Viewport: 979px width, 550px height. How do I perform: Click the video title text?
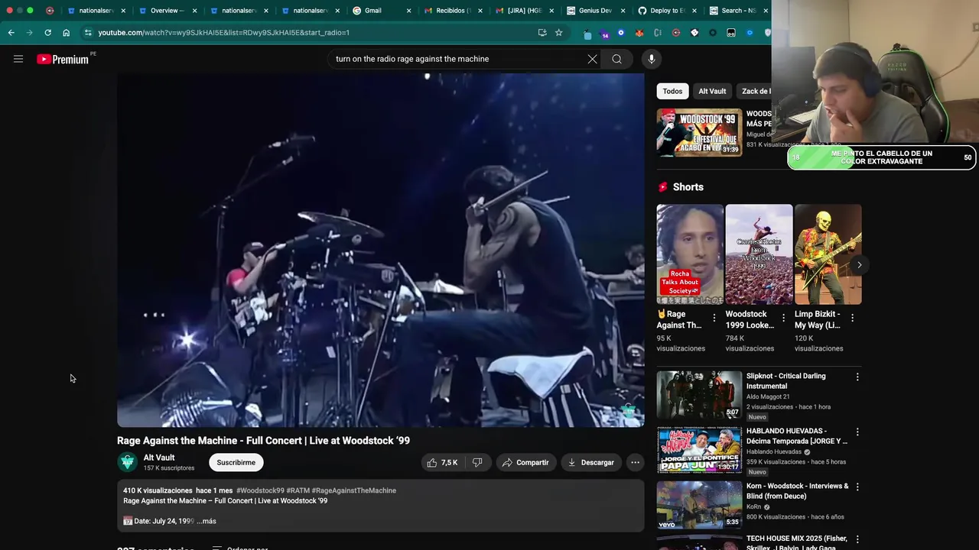(263, 441)
